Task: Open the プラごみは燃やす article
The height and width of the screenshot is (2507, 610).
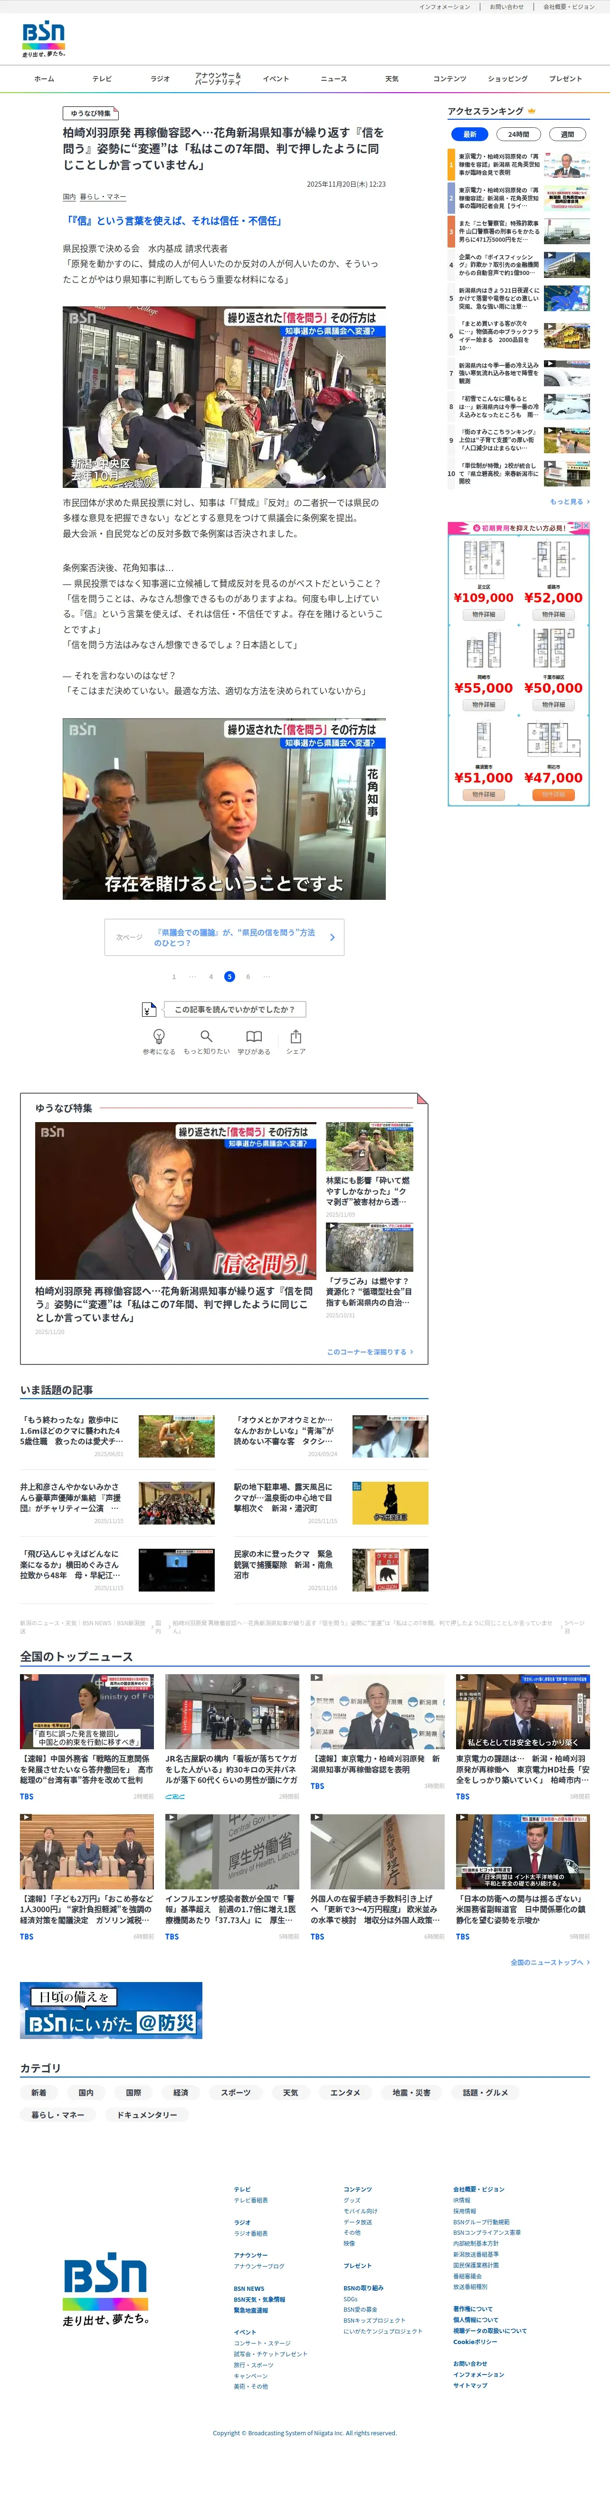Action: point(370,1270)
